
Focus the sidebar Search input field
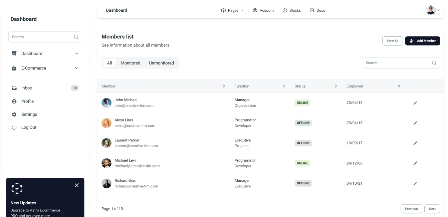pyautogui.click(x=45, y=37)
